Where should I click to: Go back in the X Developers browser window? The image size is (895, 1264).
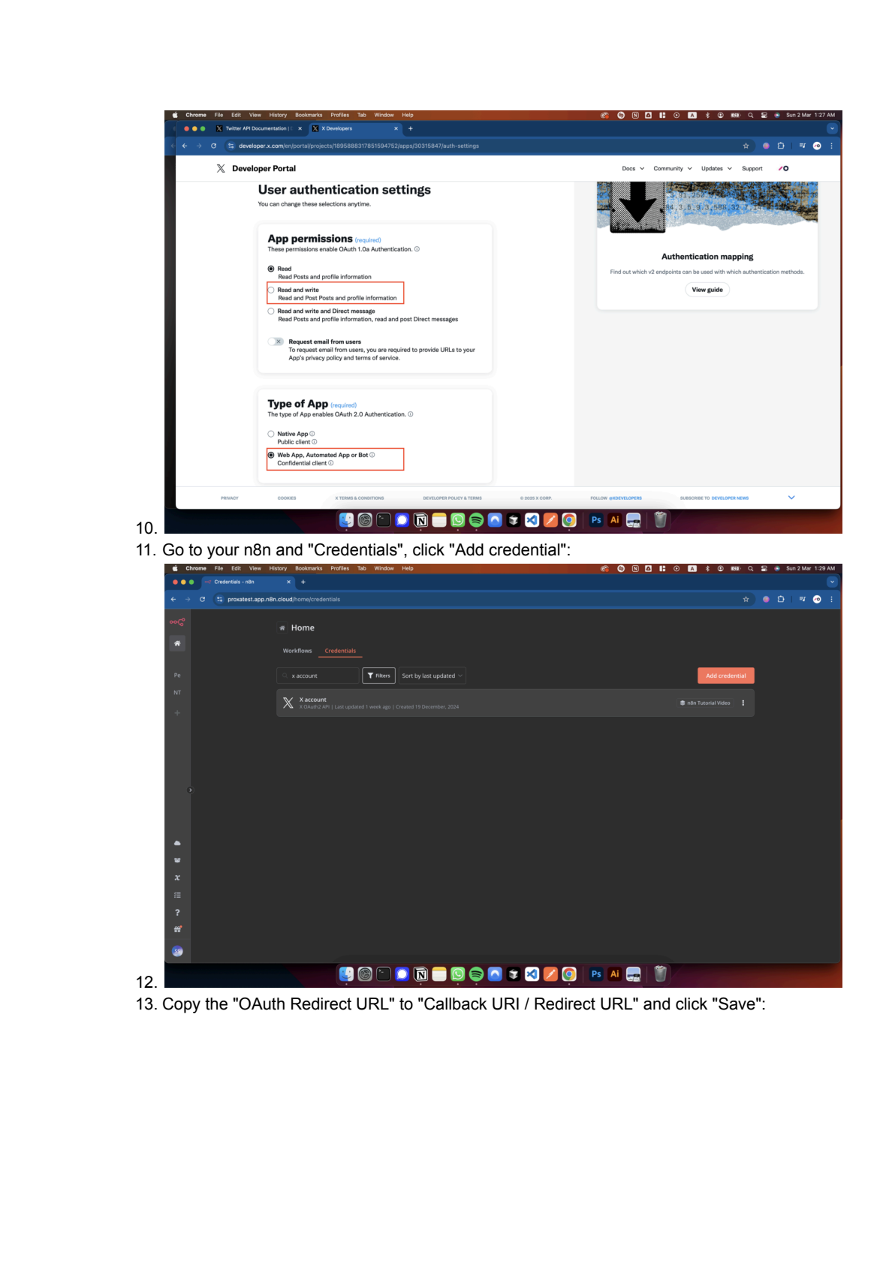point(185,146)
